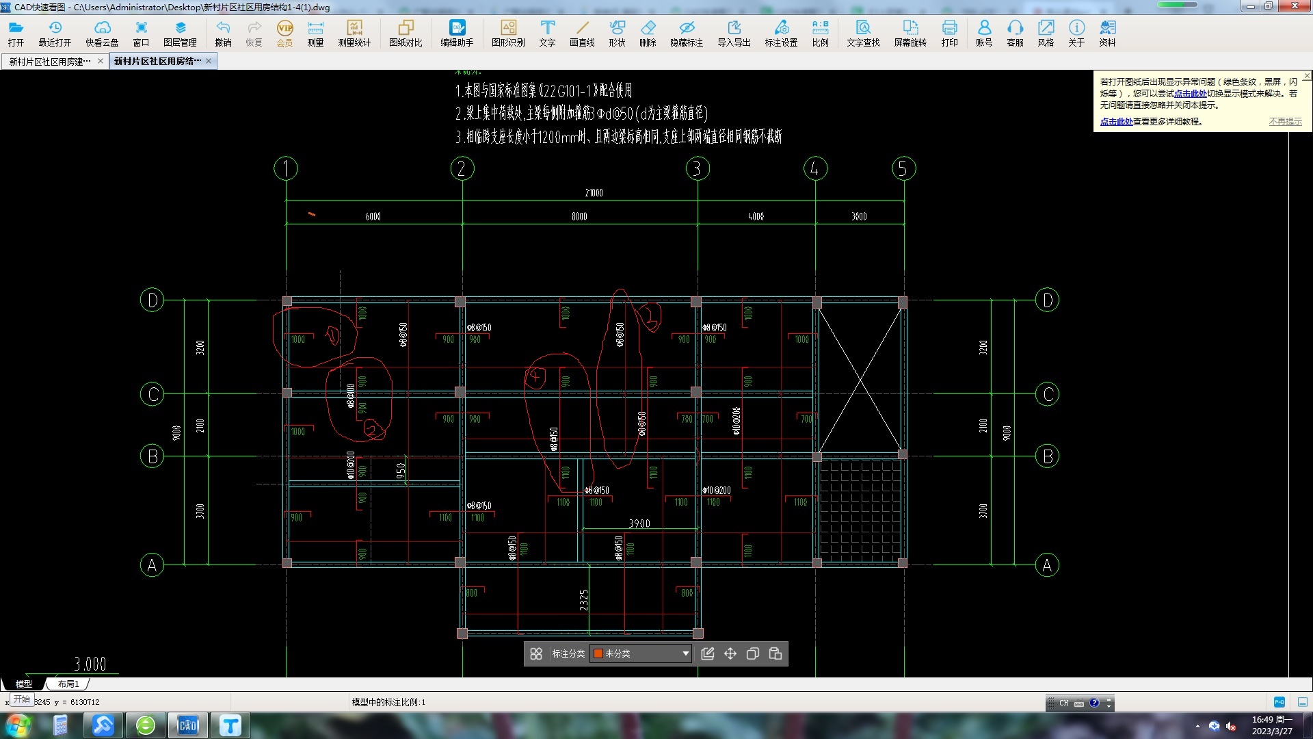Close the display problem tip popup

1307,75
